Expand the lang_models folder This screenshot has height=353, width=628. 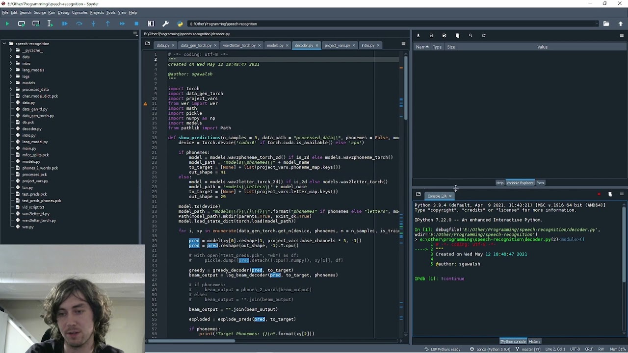pyautogui.click(x=11, y=70)
